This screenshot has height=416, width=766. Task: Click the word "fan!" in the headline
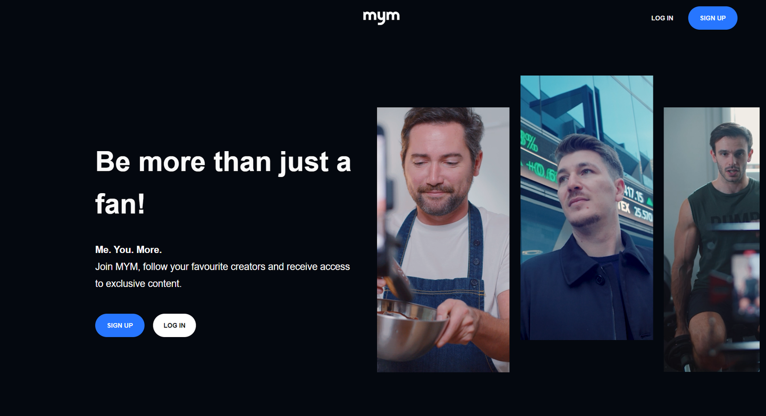[x=120, y=204]
